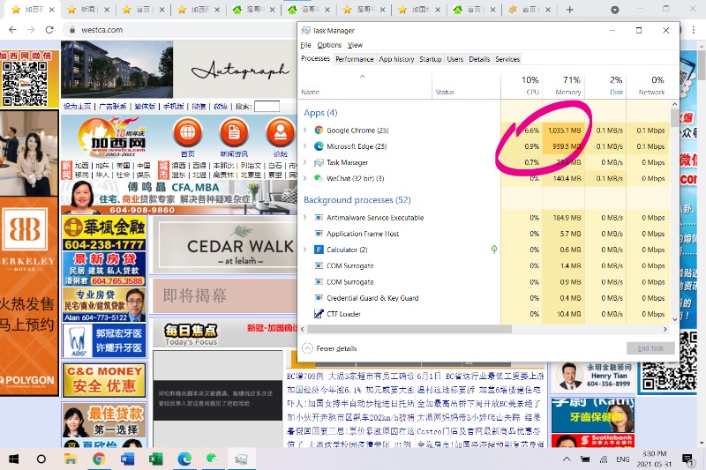Switch to the App history tab
706x470 pixels.
[396, 59]
